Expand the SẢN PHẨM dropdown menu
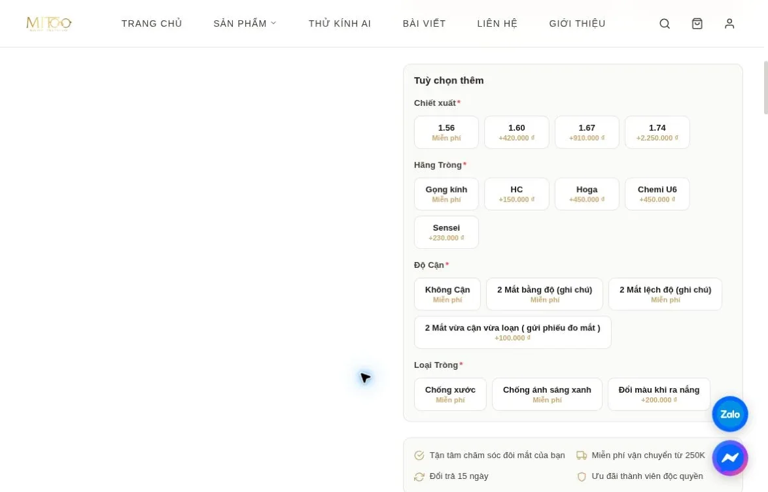768x492 pixels. click(x=245, y=24)
